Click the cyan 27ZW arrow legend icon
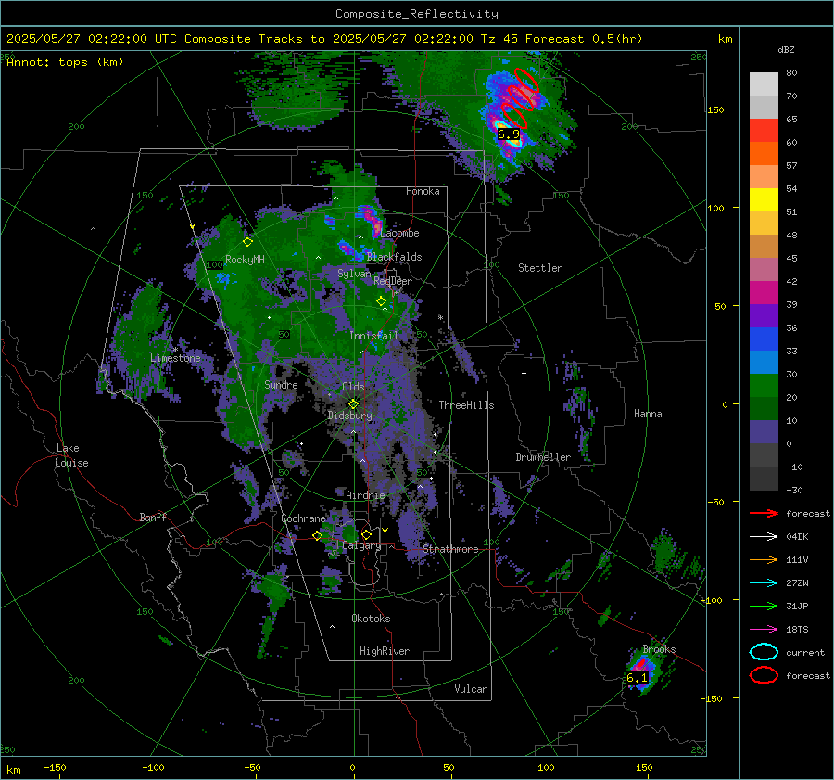834x780 pixels. 764,583
